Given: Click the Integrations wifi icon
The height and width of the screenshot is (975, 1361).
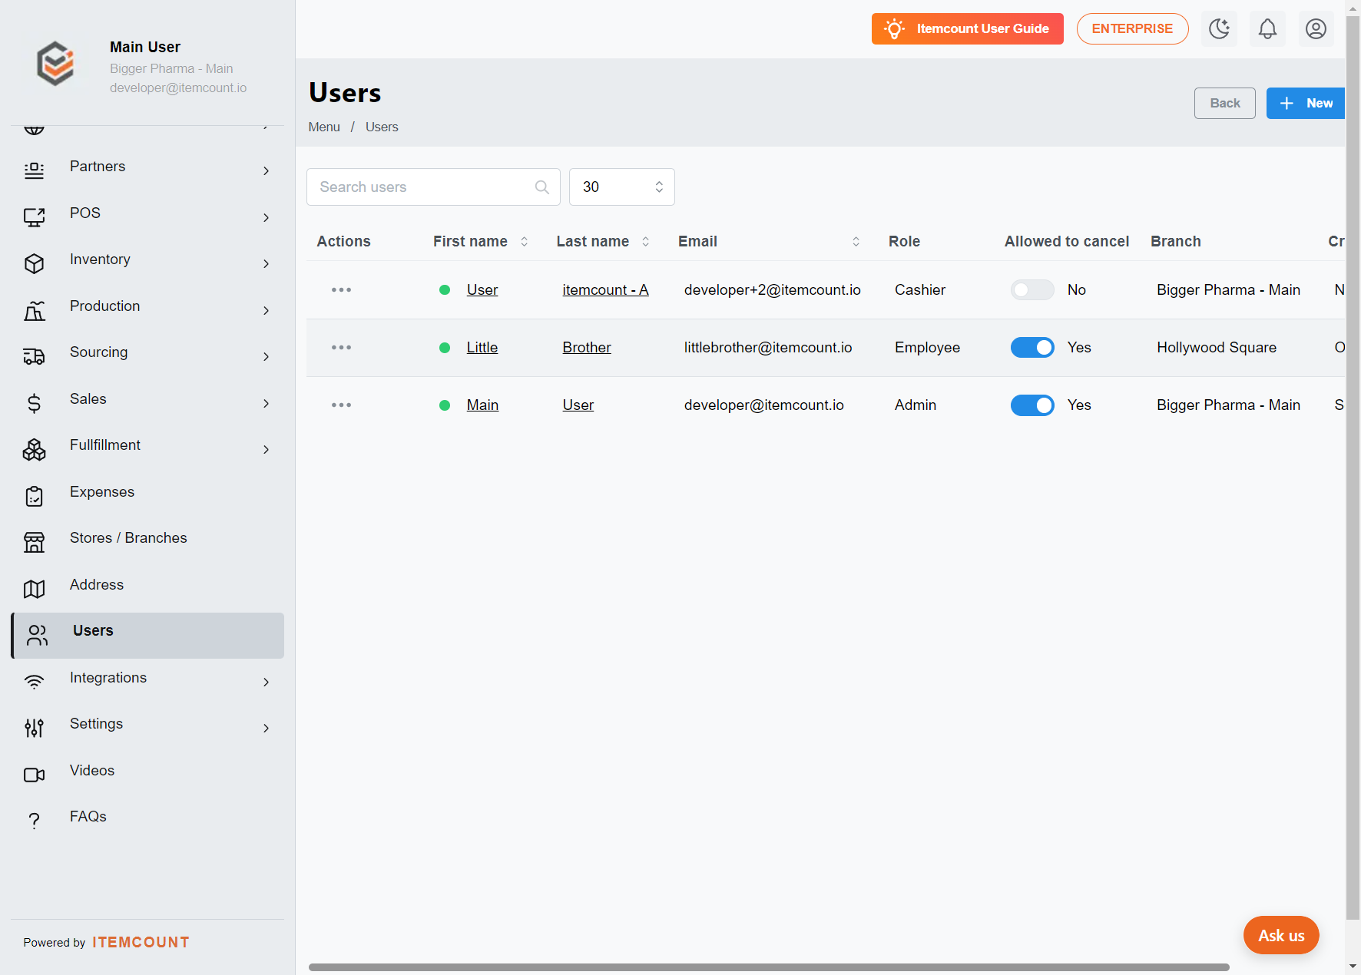Looking at the screenshot, I should tap(35, 682).
